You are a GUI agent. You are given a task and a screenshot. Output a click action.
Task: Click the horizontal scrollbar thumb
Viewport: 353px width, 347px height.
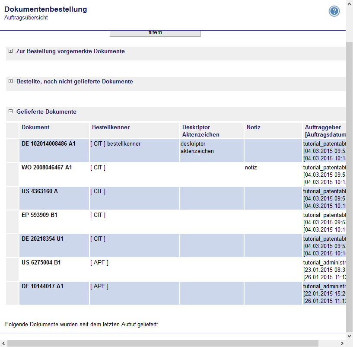click(163, 343)
